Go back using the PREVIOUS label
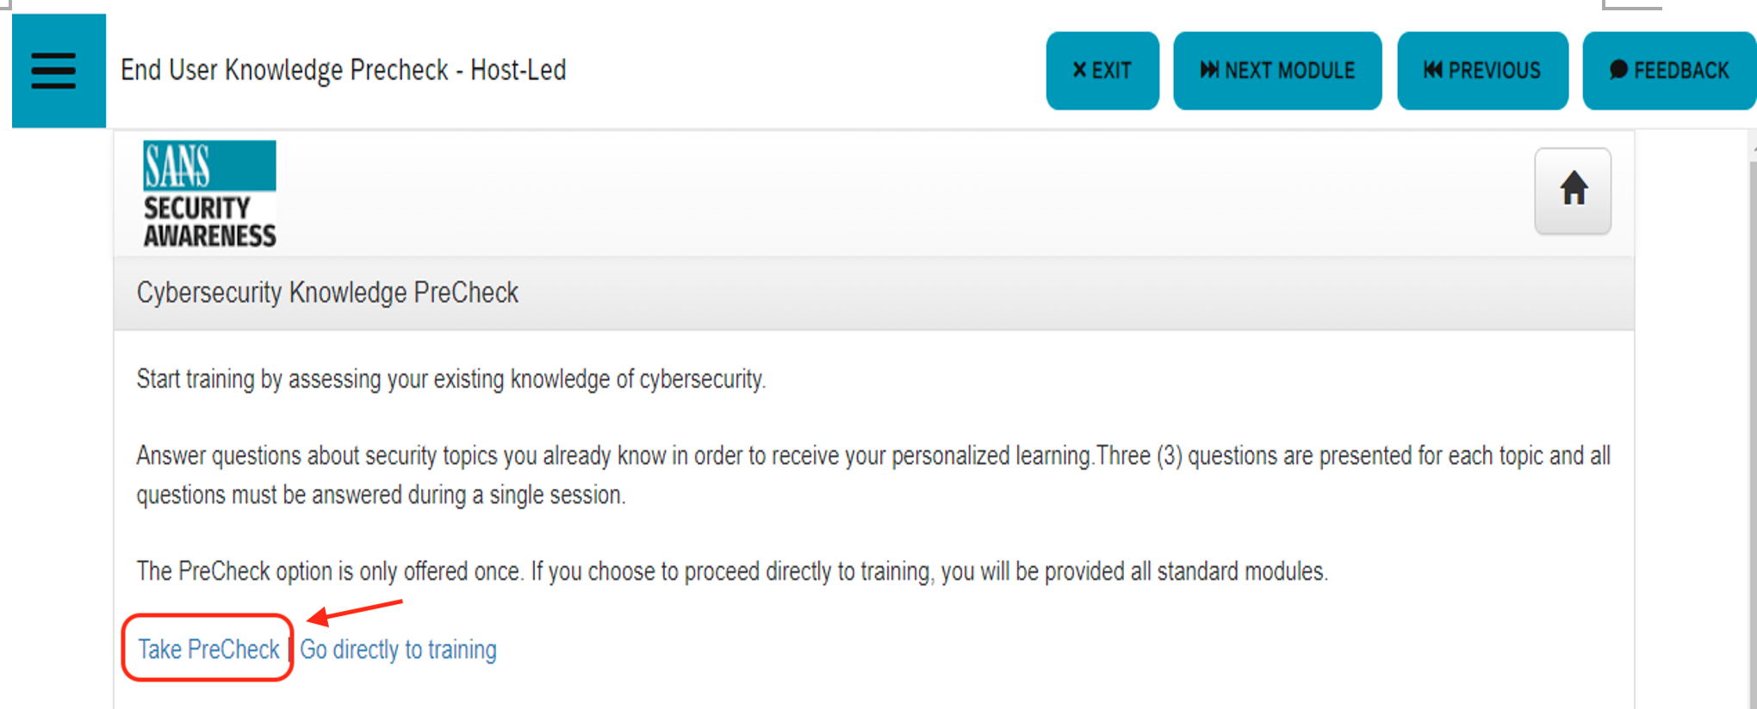 tap(1494, 71)
